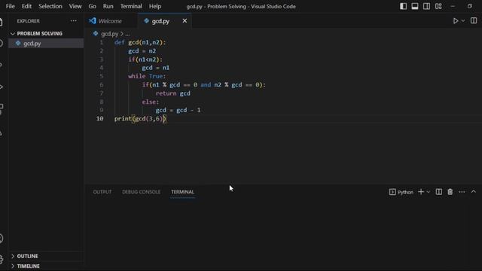Open the Selection menu

coord(50,6)
